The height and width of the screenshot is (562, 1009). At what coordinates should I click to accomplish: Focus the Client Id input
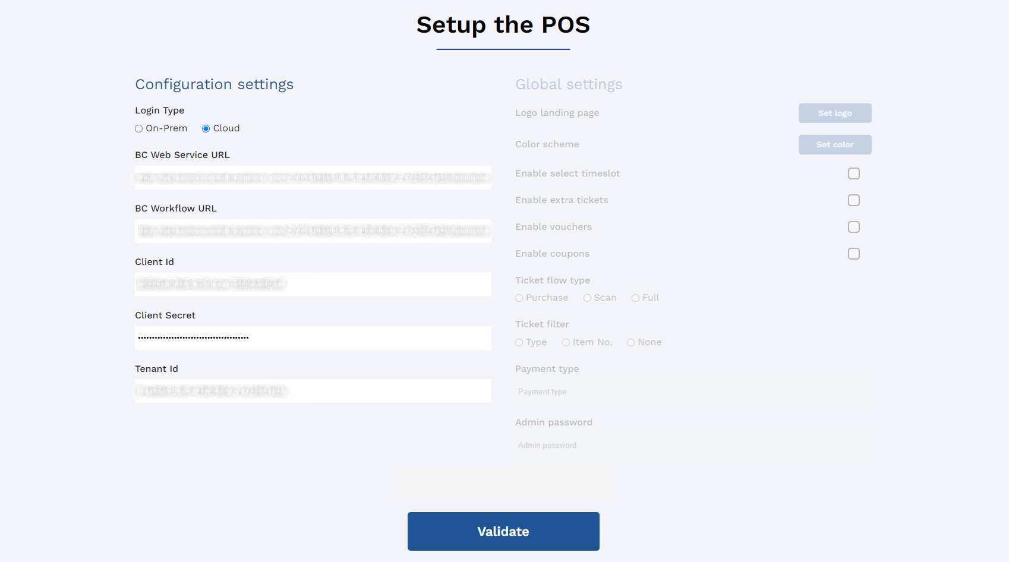tap(313, 285)
